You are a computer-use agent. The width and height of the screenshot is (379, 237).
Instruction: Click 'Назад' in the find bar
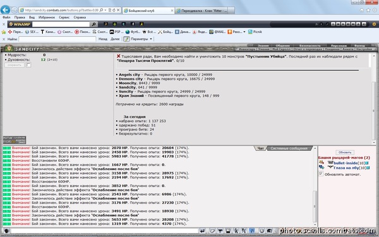pos(103,39)
